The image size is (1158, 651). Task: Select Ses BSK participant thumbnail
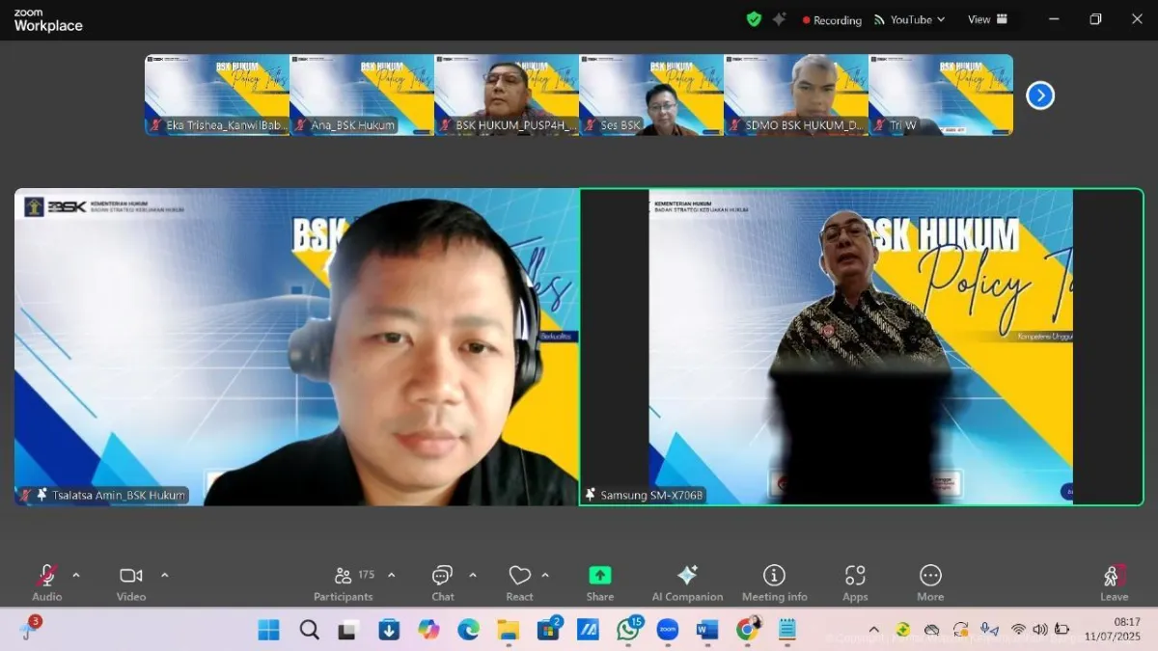pos(651,95)
